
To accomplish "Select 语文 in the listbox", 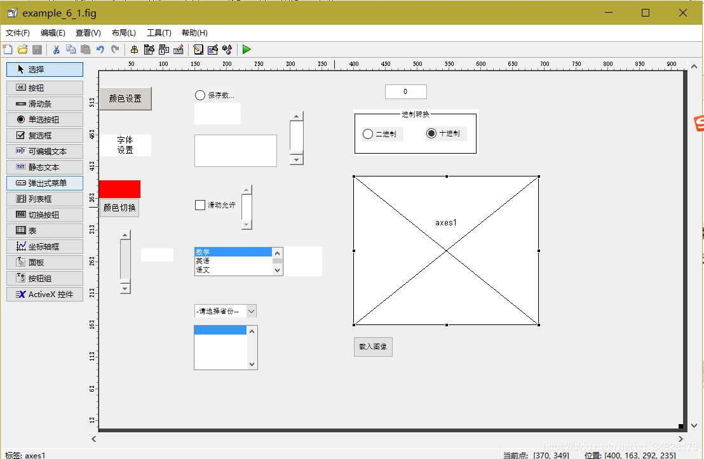I will click(x=233, y=270).
